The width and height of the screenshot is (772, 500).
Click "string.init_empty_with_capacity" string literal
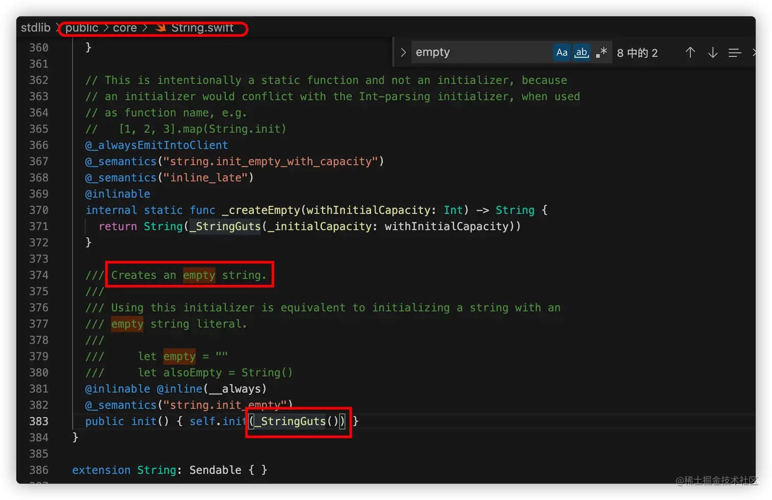271,161
